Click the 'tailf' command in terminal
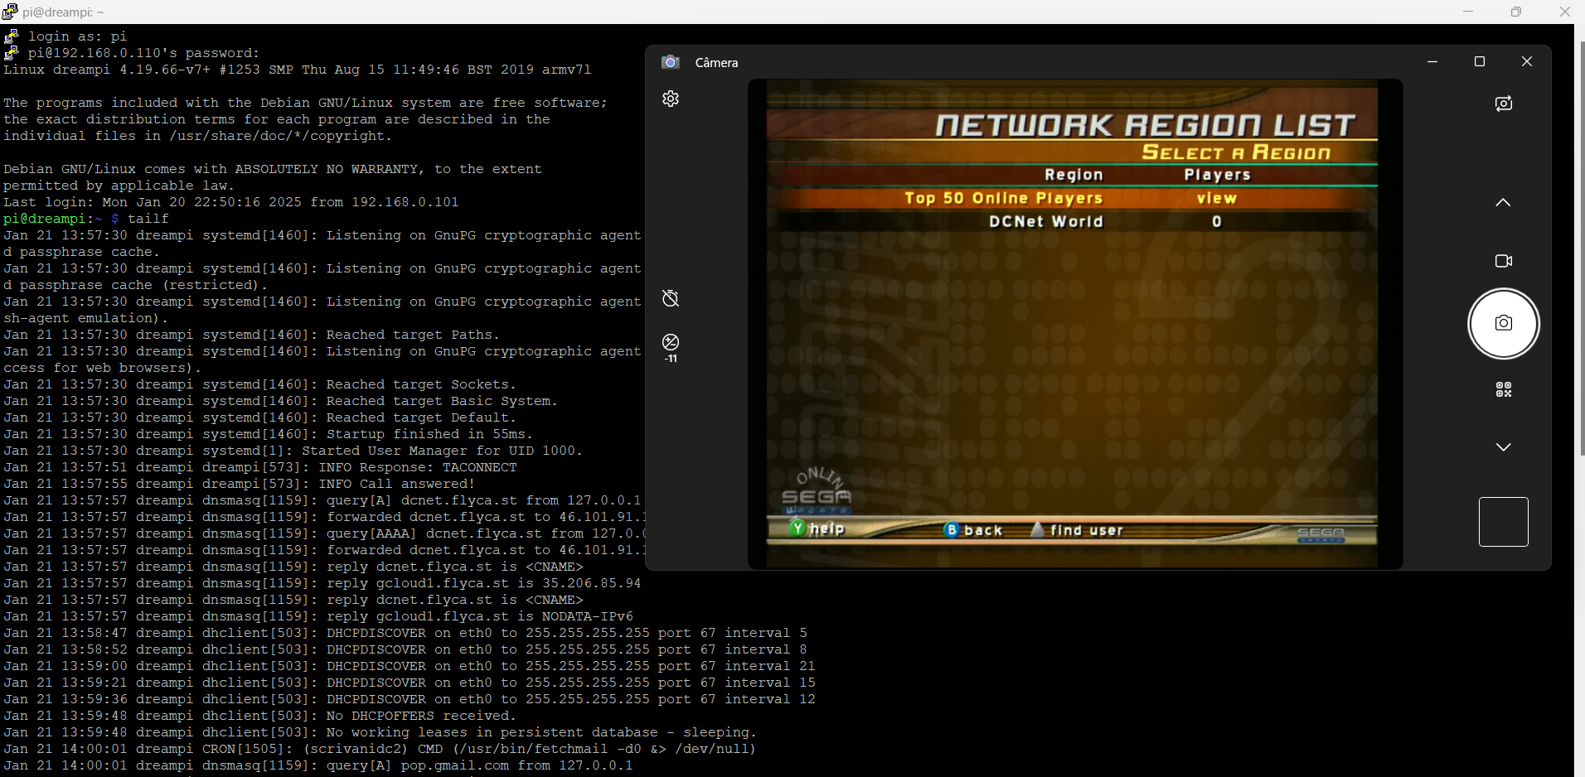1585x777 pixels. 148,219
